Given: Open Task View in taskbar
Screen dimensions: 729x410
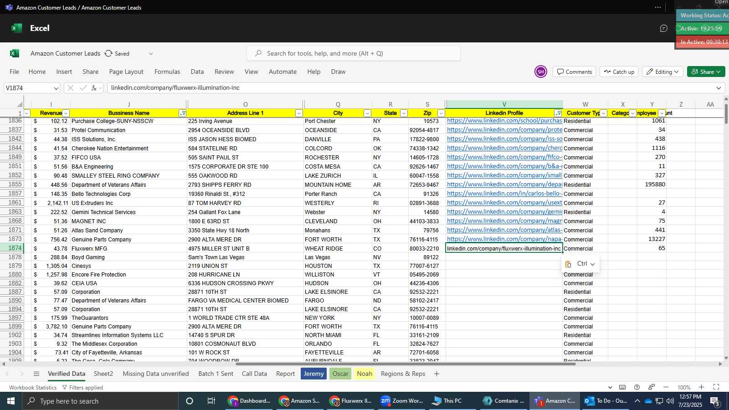Looking at the screenshot, I should [211, 401].
